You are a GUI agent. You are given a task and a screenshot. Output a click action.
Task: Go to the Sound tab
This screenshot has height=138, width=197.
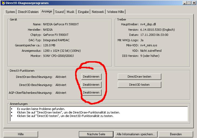[59, 12]
